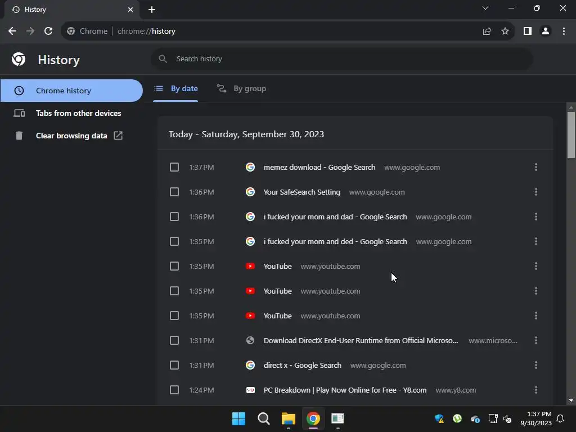Screen dimensions: 576x432
Task: Click the scroll down arrow of the history list
Action: 571,400
